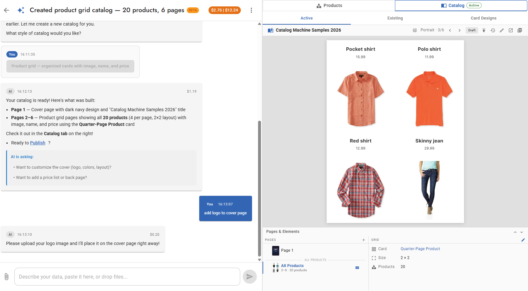Export the catalog as PDF

(520, 30)
